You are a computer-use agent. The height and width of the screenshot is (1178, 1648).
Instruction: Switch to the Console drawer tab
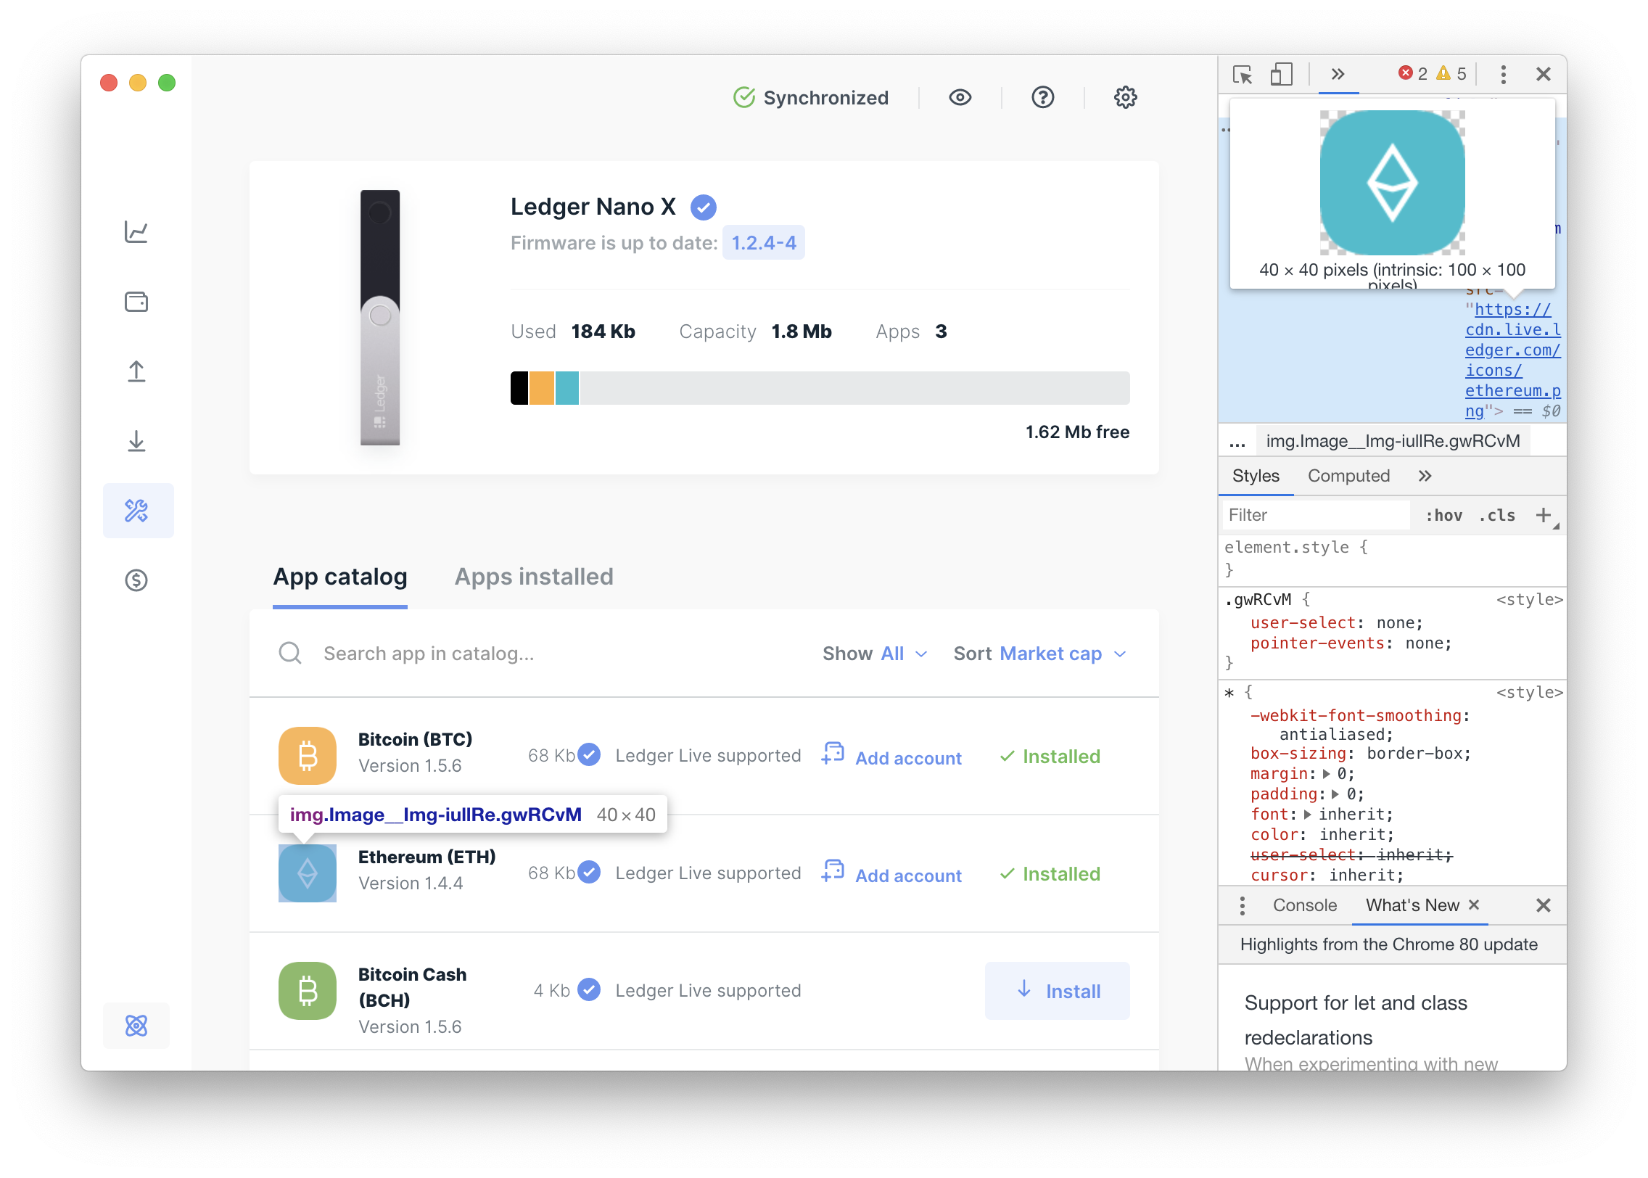point(1304,905)
